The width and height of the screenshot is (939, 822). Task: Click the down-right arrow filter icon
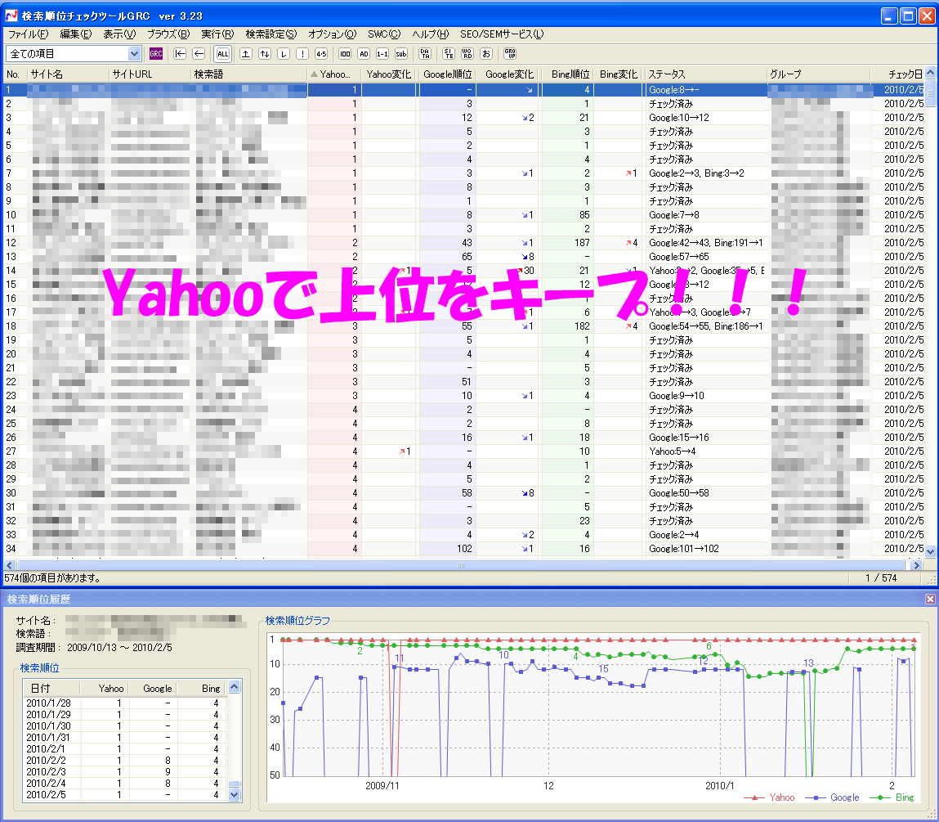(284, 54)
